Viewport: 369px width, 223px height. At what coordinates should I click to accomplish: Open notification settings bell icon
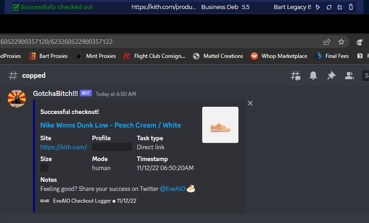point(313,76)
